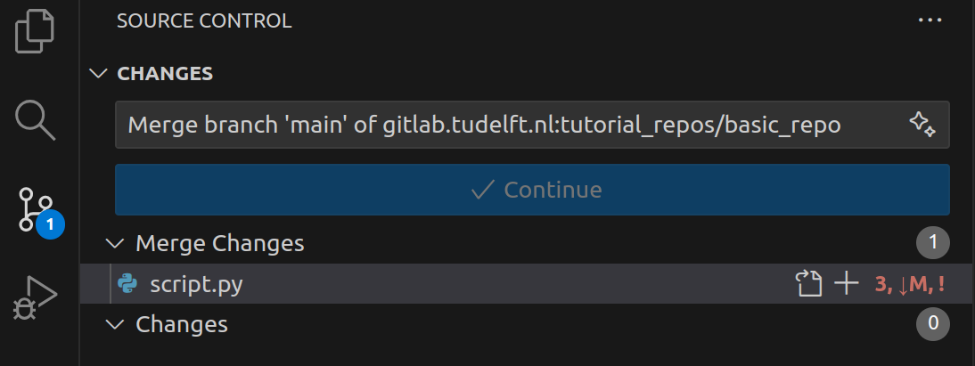Click the Python icon beside script.py

(x=127, y=284)
